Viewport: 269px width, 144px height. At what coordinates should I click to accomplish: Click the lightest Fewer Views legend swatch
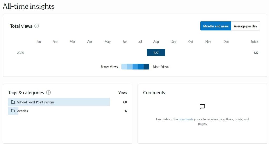pyautogui.click(x=124, y=67)
